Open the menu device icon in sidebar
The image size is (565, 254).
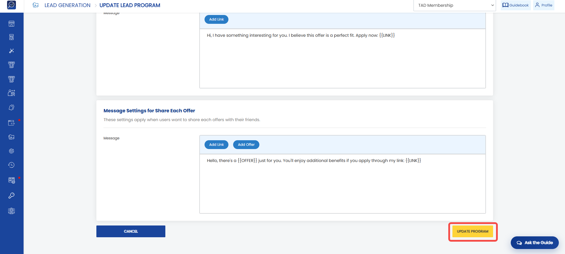(x=11, y=37)
